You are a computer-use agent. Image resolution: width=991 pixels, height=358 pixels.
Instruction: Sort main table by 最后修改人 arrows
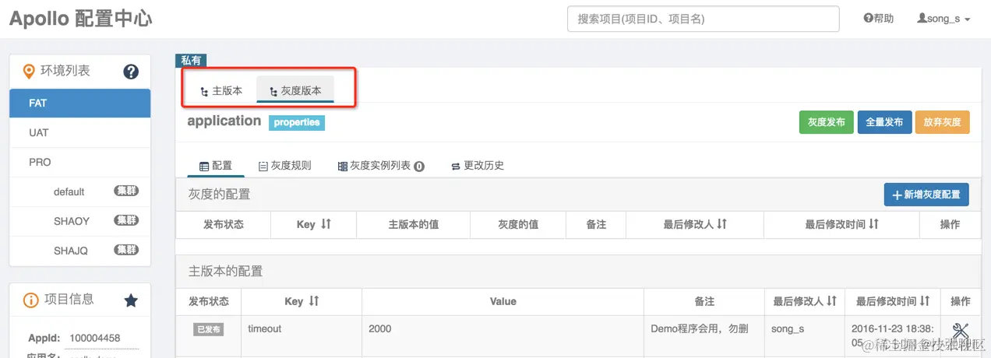click(831, 301)
